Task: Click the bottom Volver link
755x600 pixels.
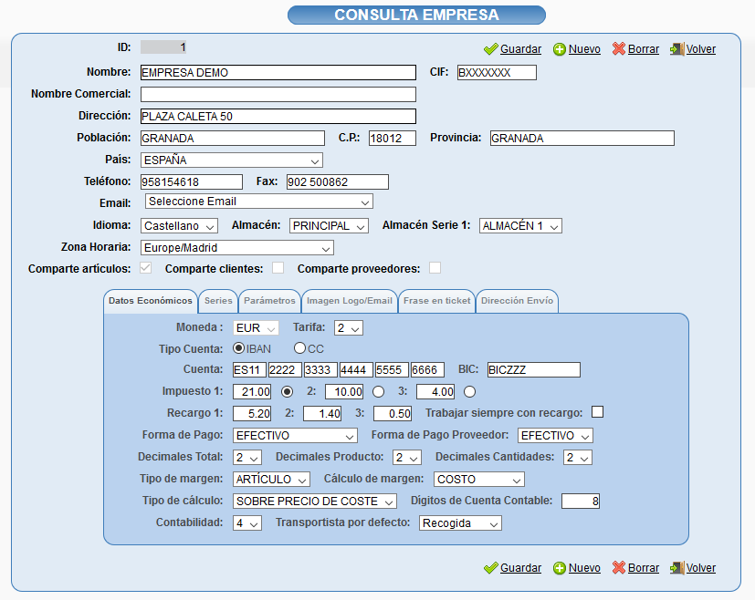Action: pos(700,568)
